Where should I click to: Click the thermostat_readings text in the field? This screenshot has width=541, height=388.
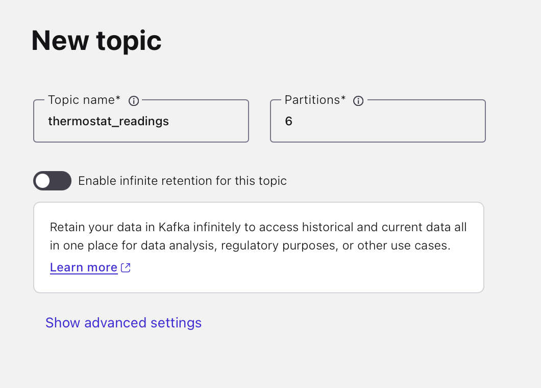(108, 121)
